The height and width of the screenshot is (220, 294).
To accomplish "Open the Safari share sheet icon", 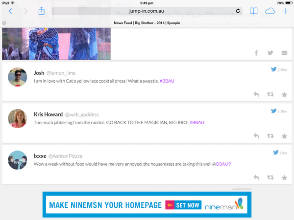I will tap(41, 11).
